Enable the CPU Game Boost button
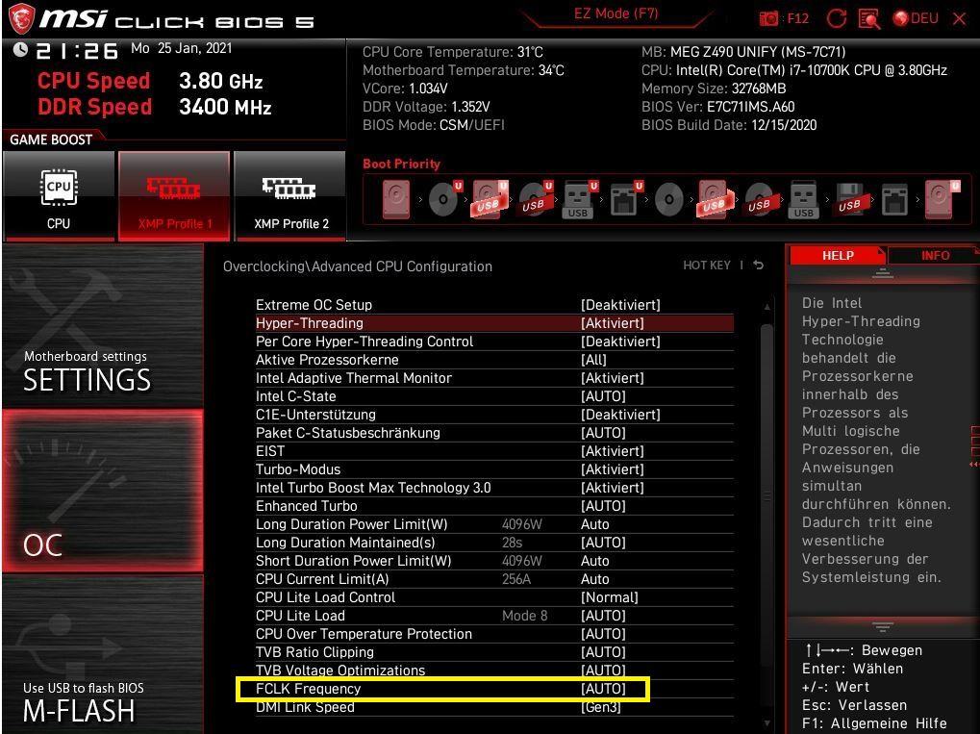Screen dimensions: 980x734 [x=59, y=195]
